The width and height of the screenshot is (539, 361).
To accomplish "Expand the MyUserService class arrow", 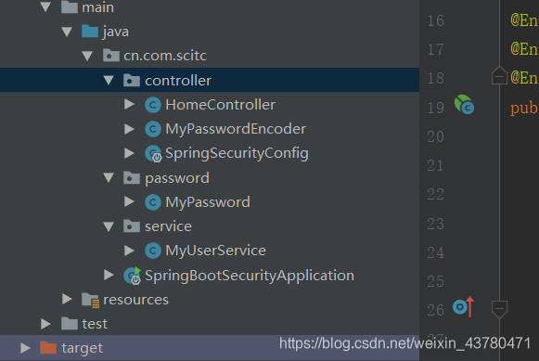I will pyautogui.click(x=129, y=251).
